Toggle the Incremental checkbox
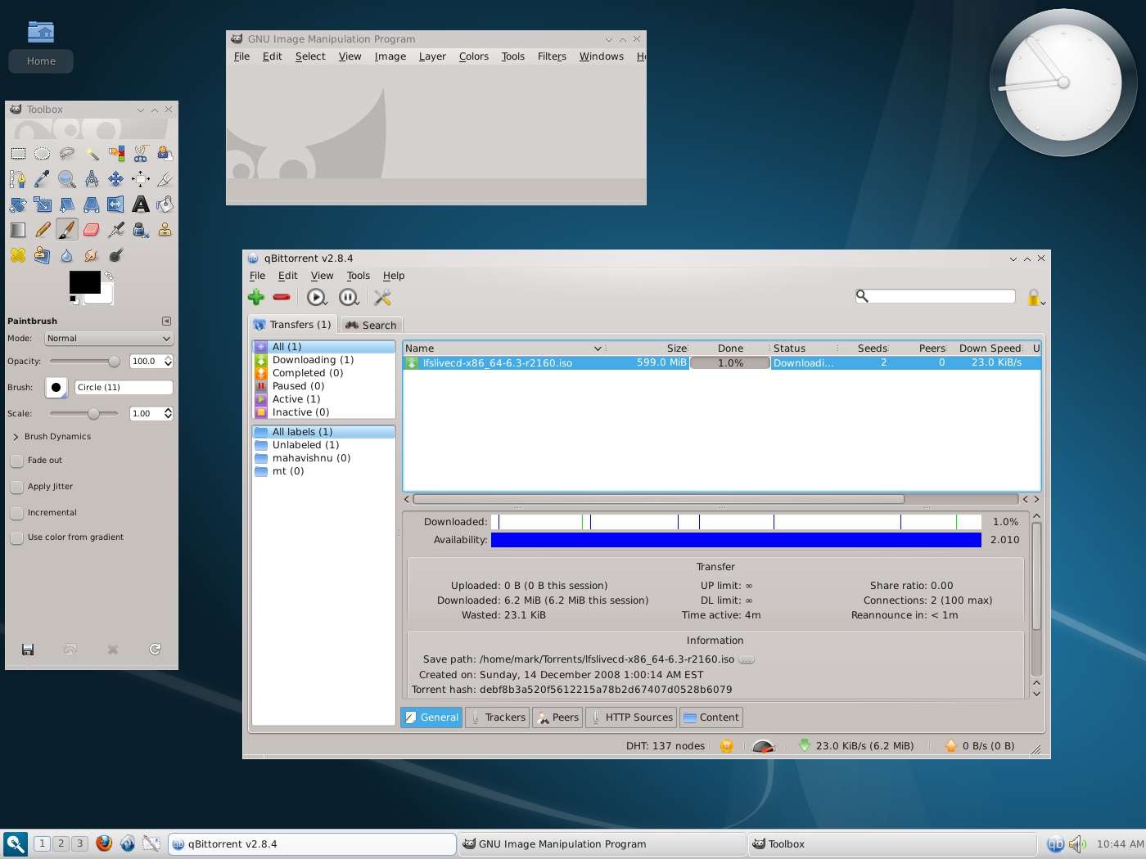1146x859 pixels. tap(16, 513)
